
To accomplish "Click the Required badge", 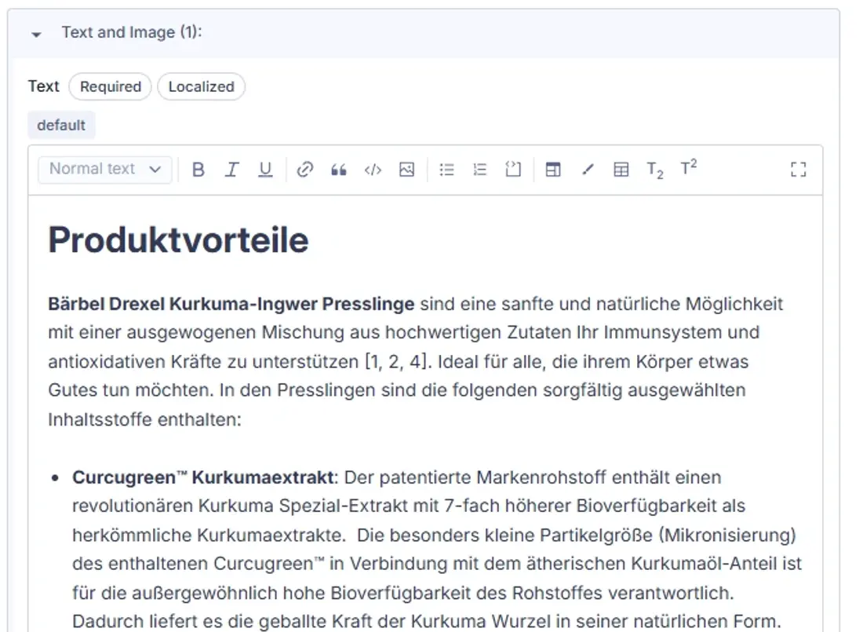I will point(110,86).
